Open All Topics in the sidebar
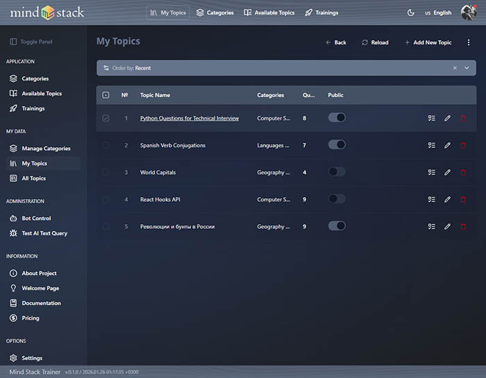 (x=28, y=178)
